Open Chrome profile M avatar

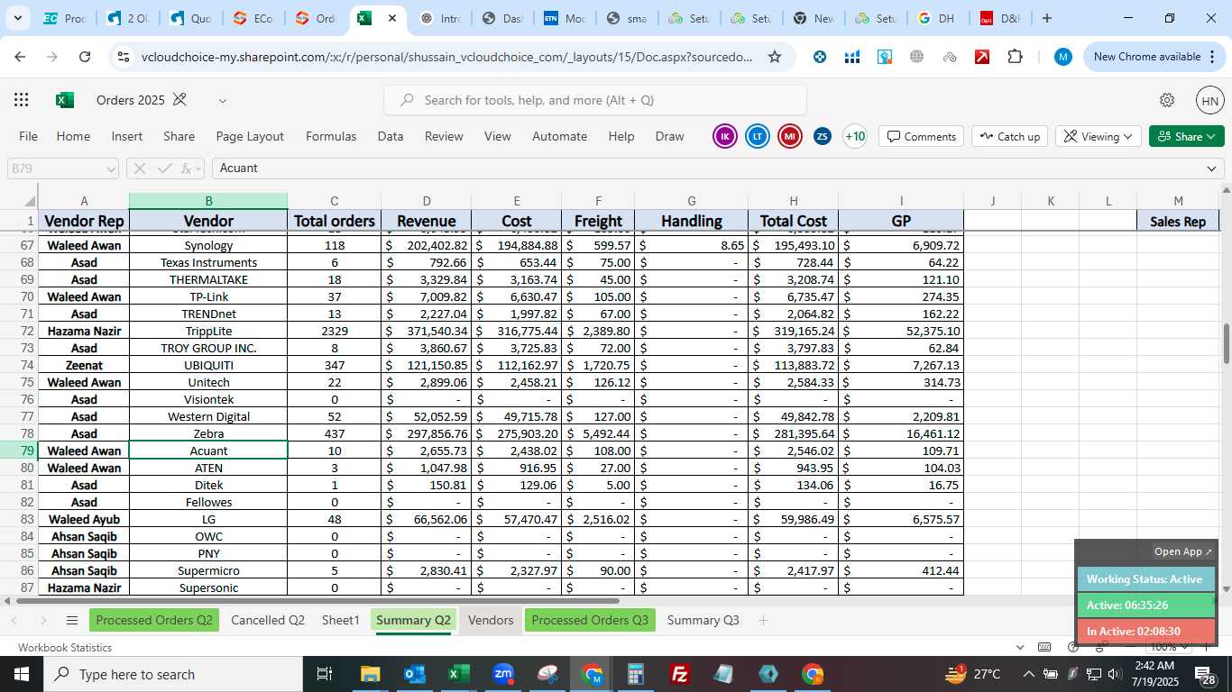(1063, 57)
